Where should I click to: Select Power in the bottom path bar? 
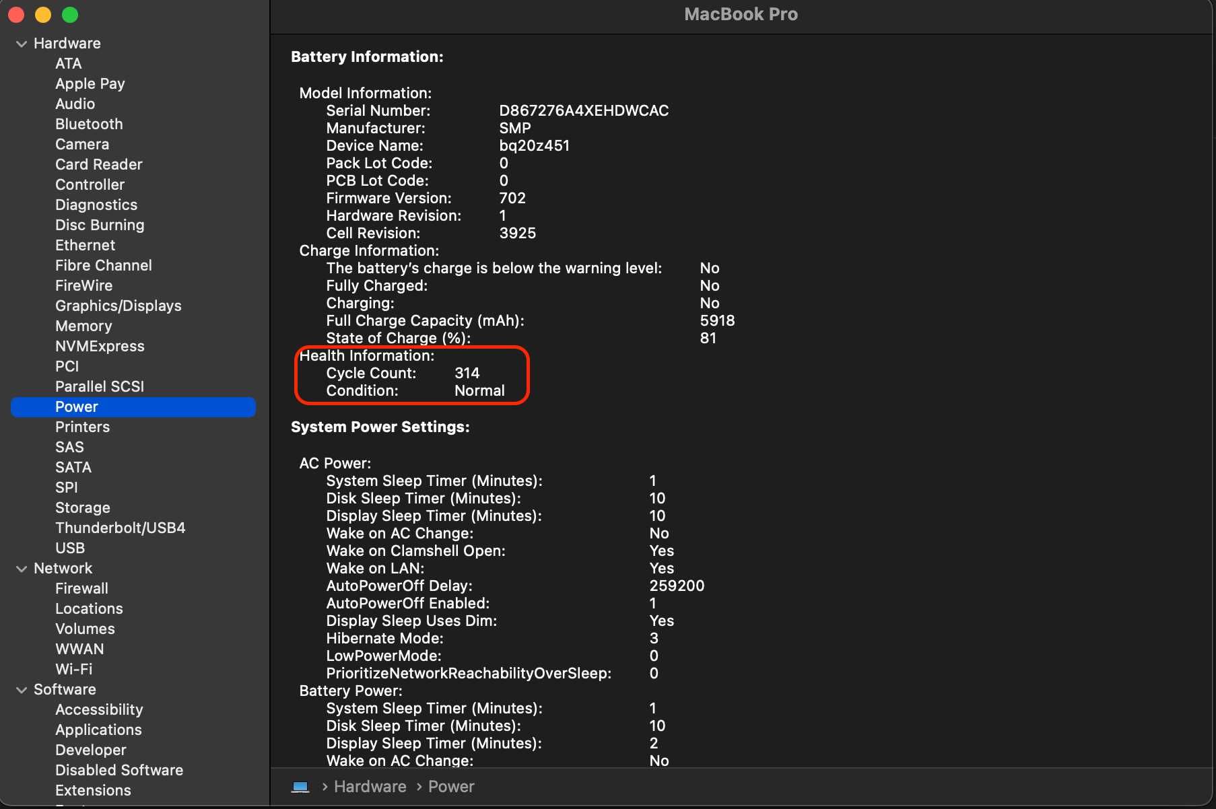tap(451, 787)
